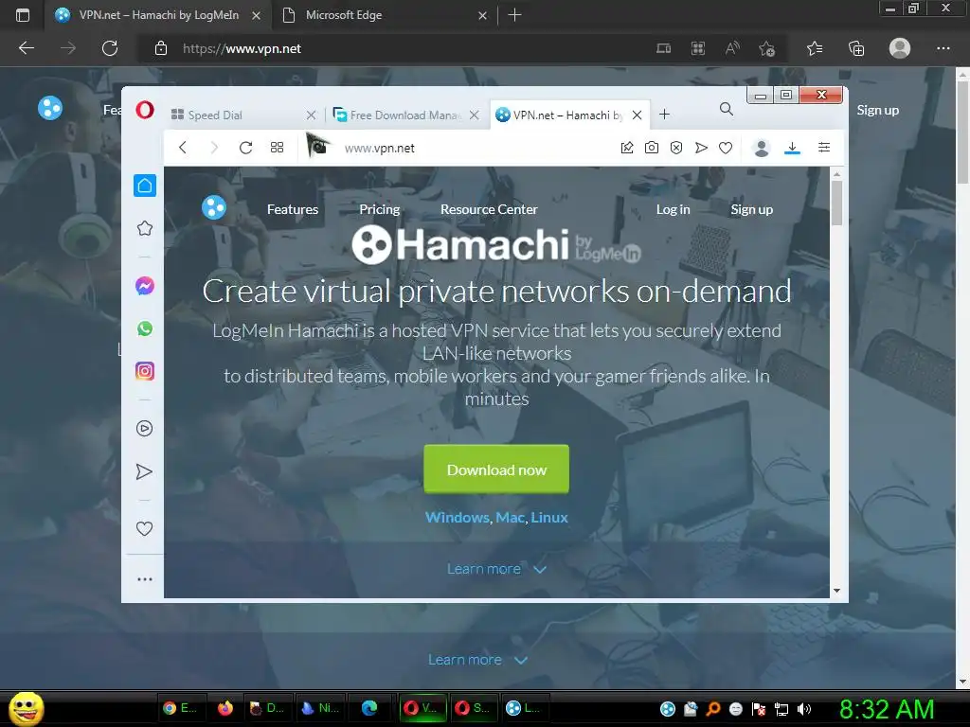Select VPN.net Hamachi tab in Opera
970x727 pixels.
[569, 115]
